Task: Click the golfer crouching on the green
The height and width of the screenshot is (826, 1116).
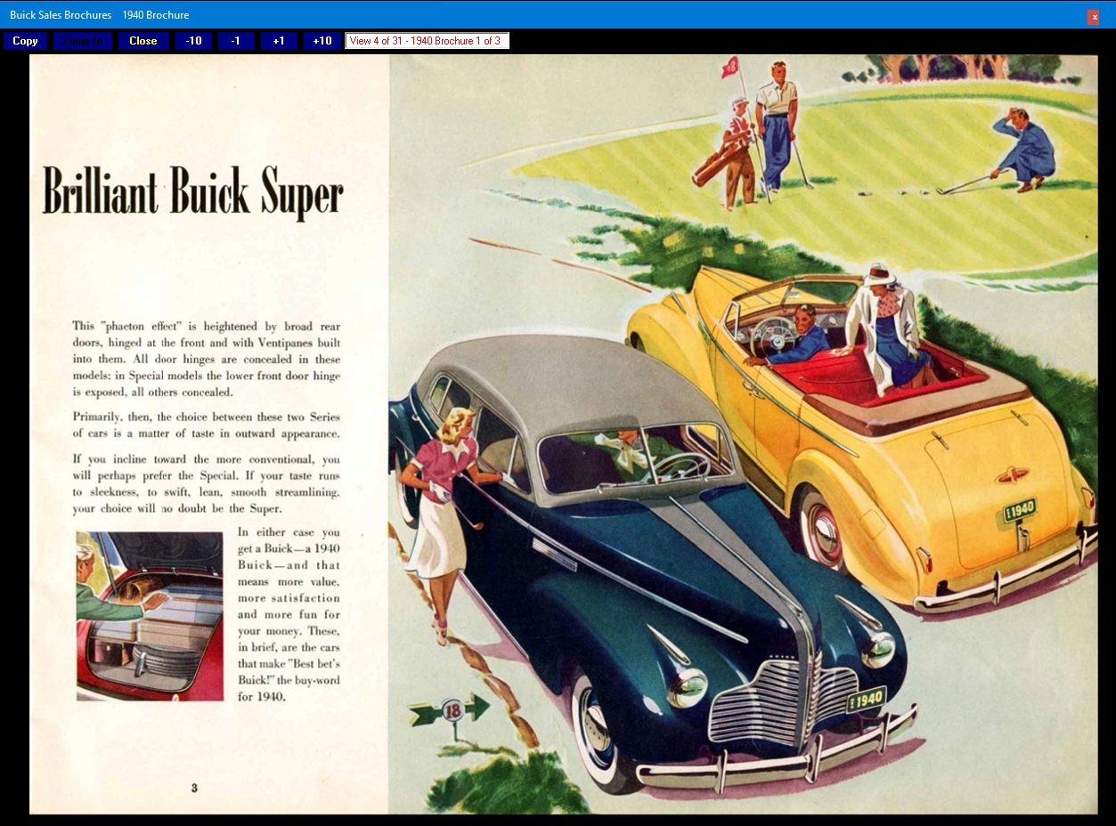Action: tap(1024, 151)
